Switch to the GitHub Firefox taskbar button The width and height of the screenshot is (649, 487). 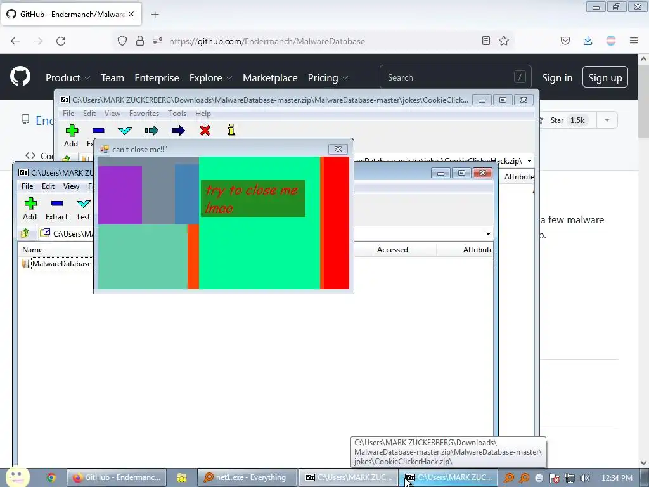[117, 477]
